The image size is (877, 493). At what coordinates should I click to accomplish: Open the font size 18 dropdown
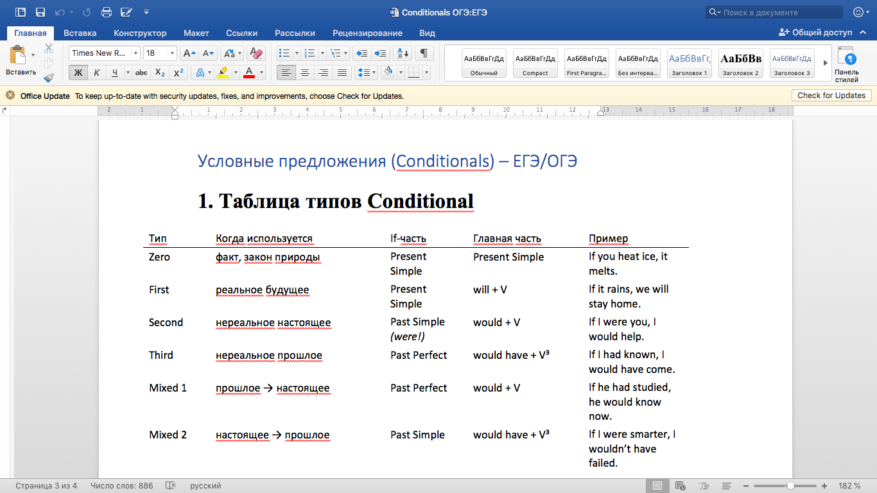[160, 53]
